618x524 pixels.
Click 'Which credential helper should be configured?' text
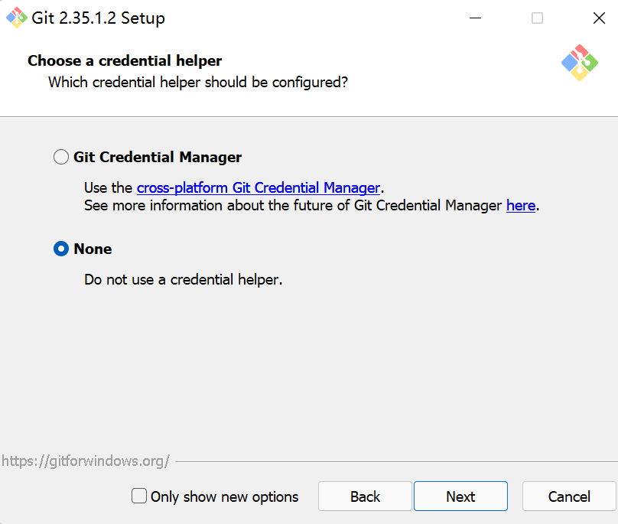pyautogui.click(x=198, y=83)
